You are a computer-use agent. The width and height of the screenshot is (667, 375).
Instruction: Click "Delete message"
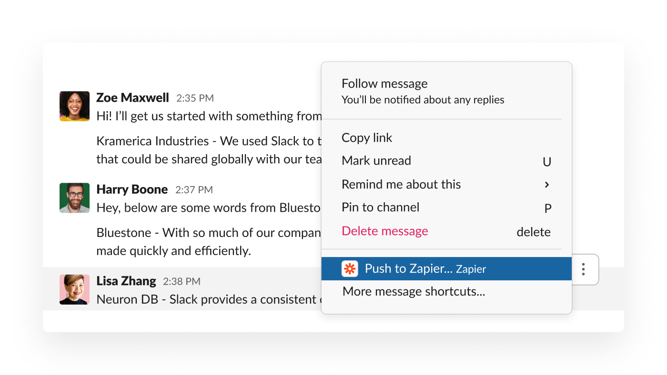(x=385, y=231)
